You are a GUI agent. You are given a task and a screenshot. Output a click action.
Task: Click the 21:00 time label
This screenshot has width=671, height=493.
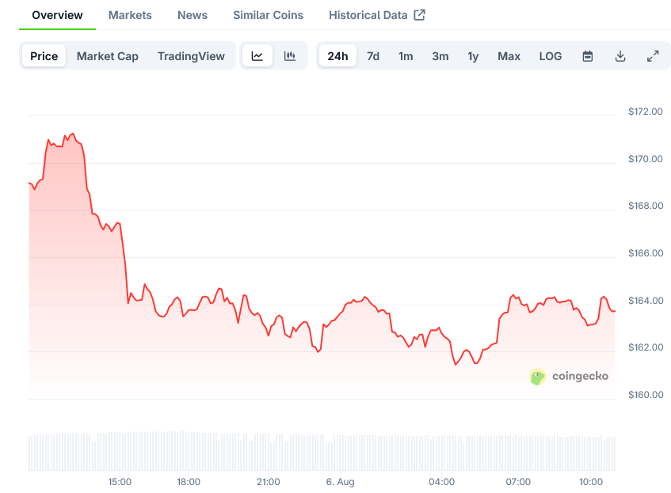pos(269,482)
